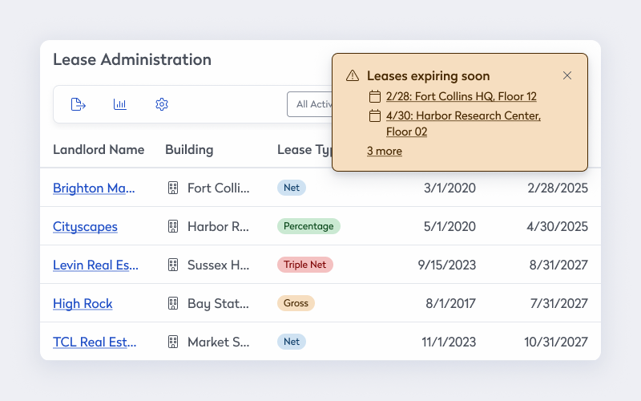The image size is (641, 401).
Task: Click the export document icon
Action: click(x=78, y=104)
